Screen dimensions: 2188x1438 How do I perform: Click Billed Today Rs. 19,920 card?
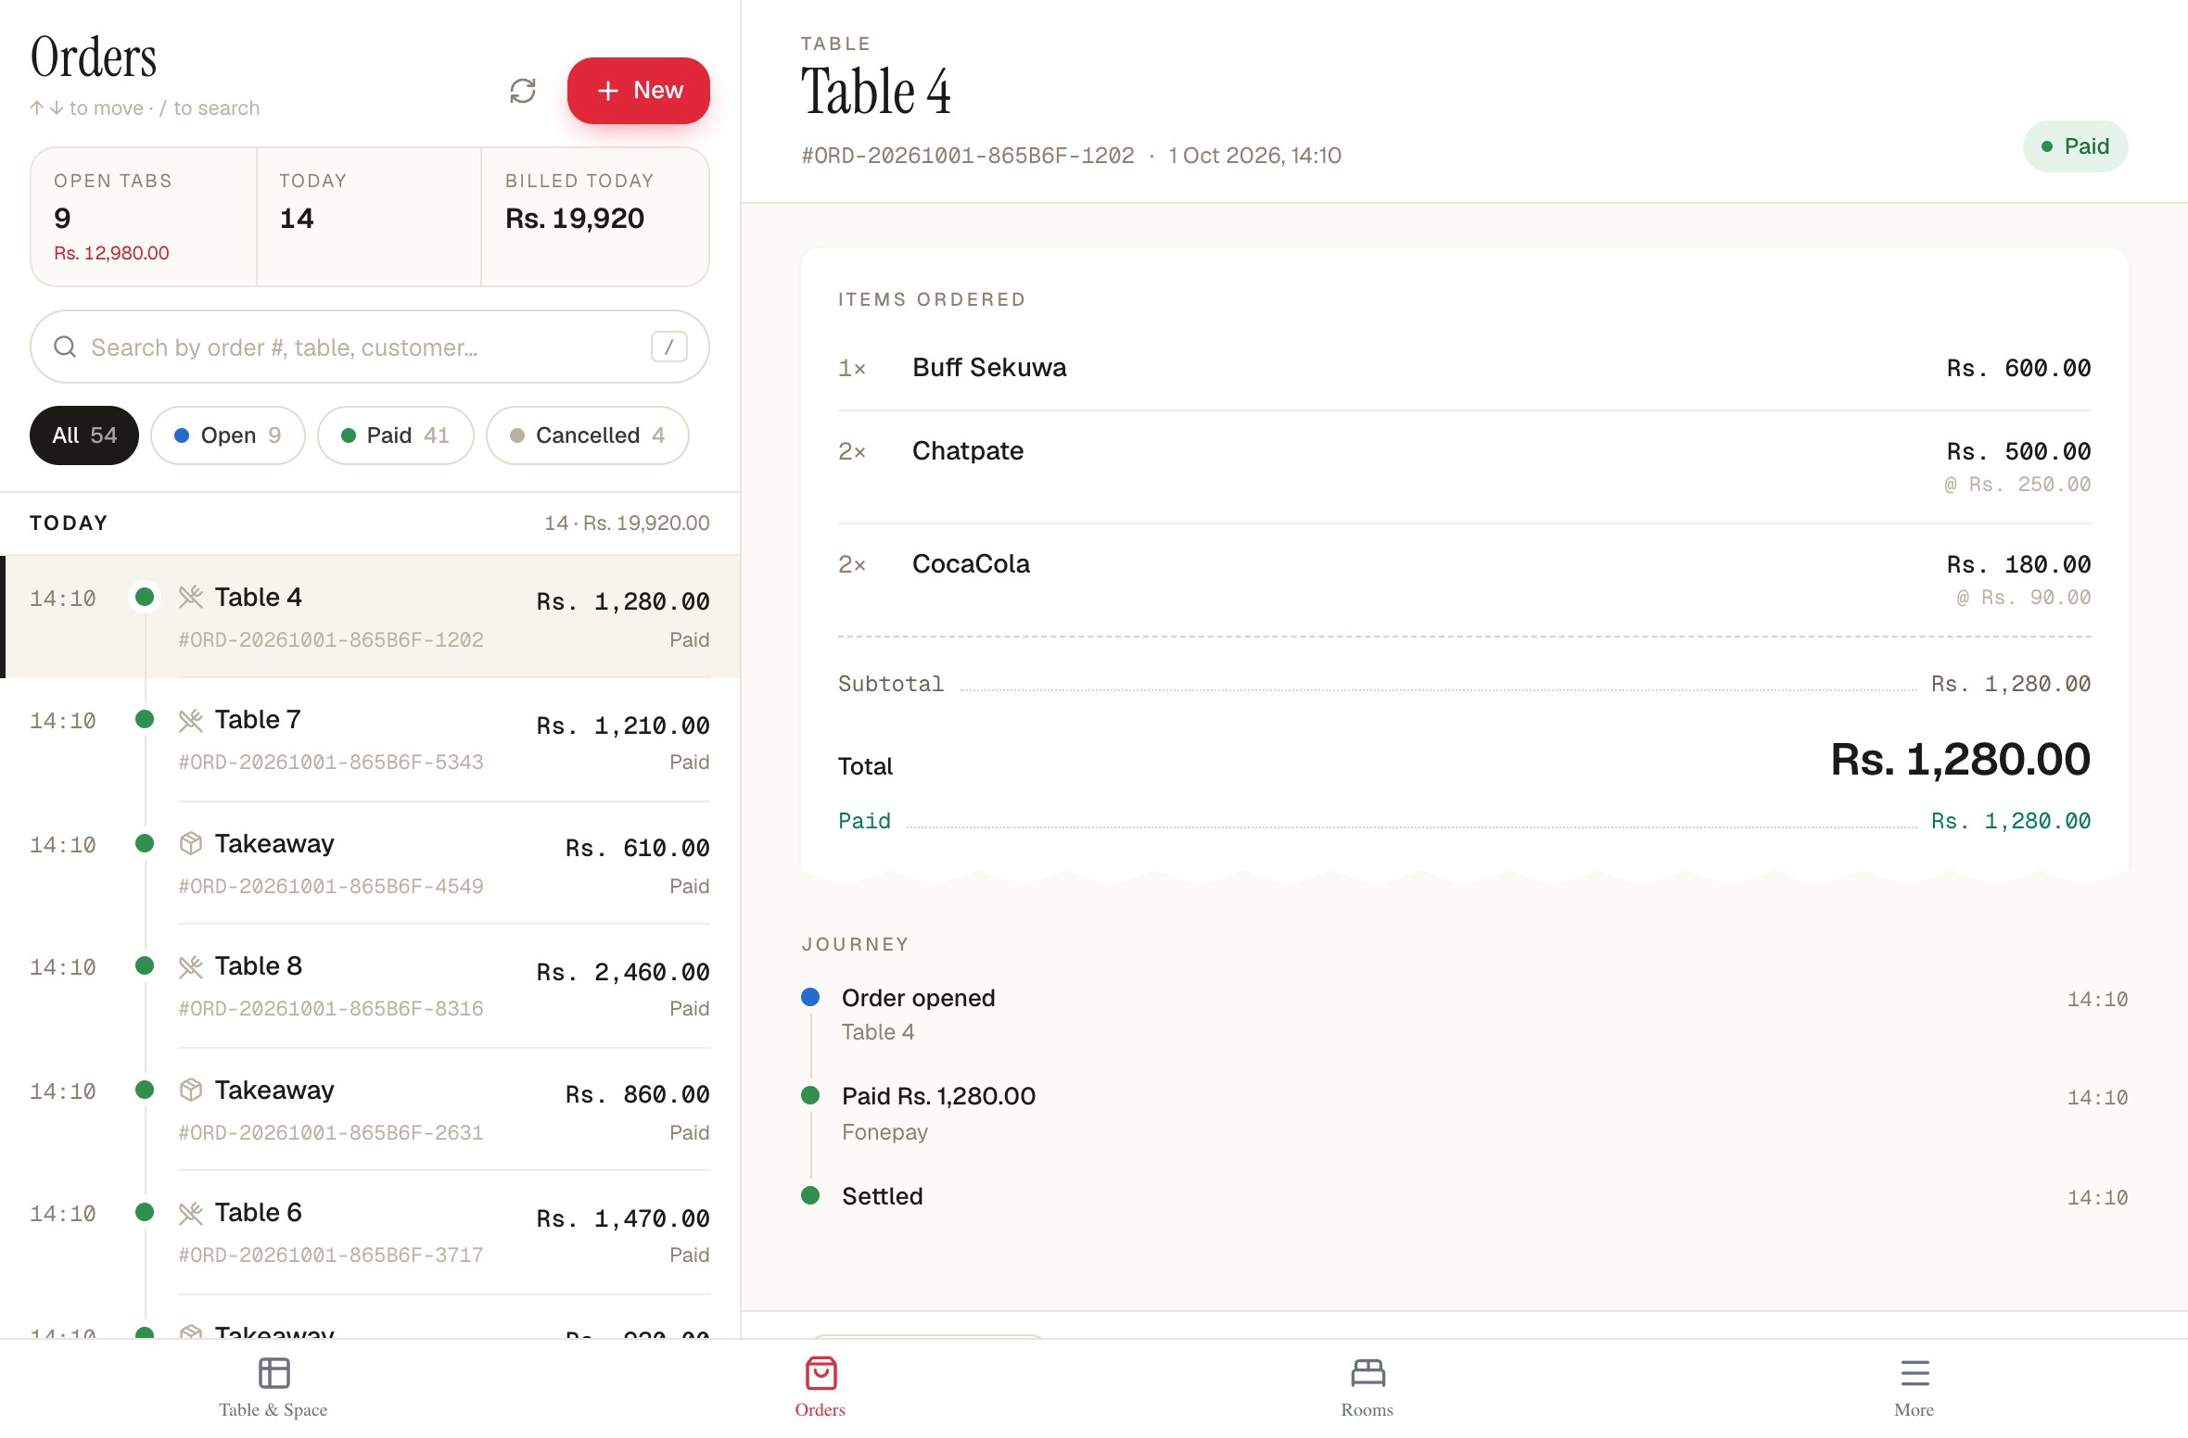pos(595,217)
